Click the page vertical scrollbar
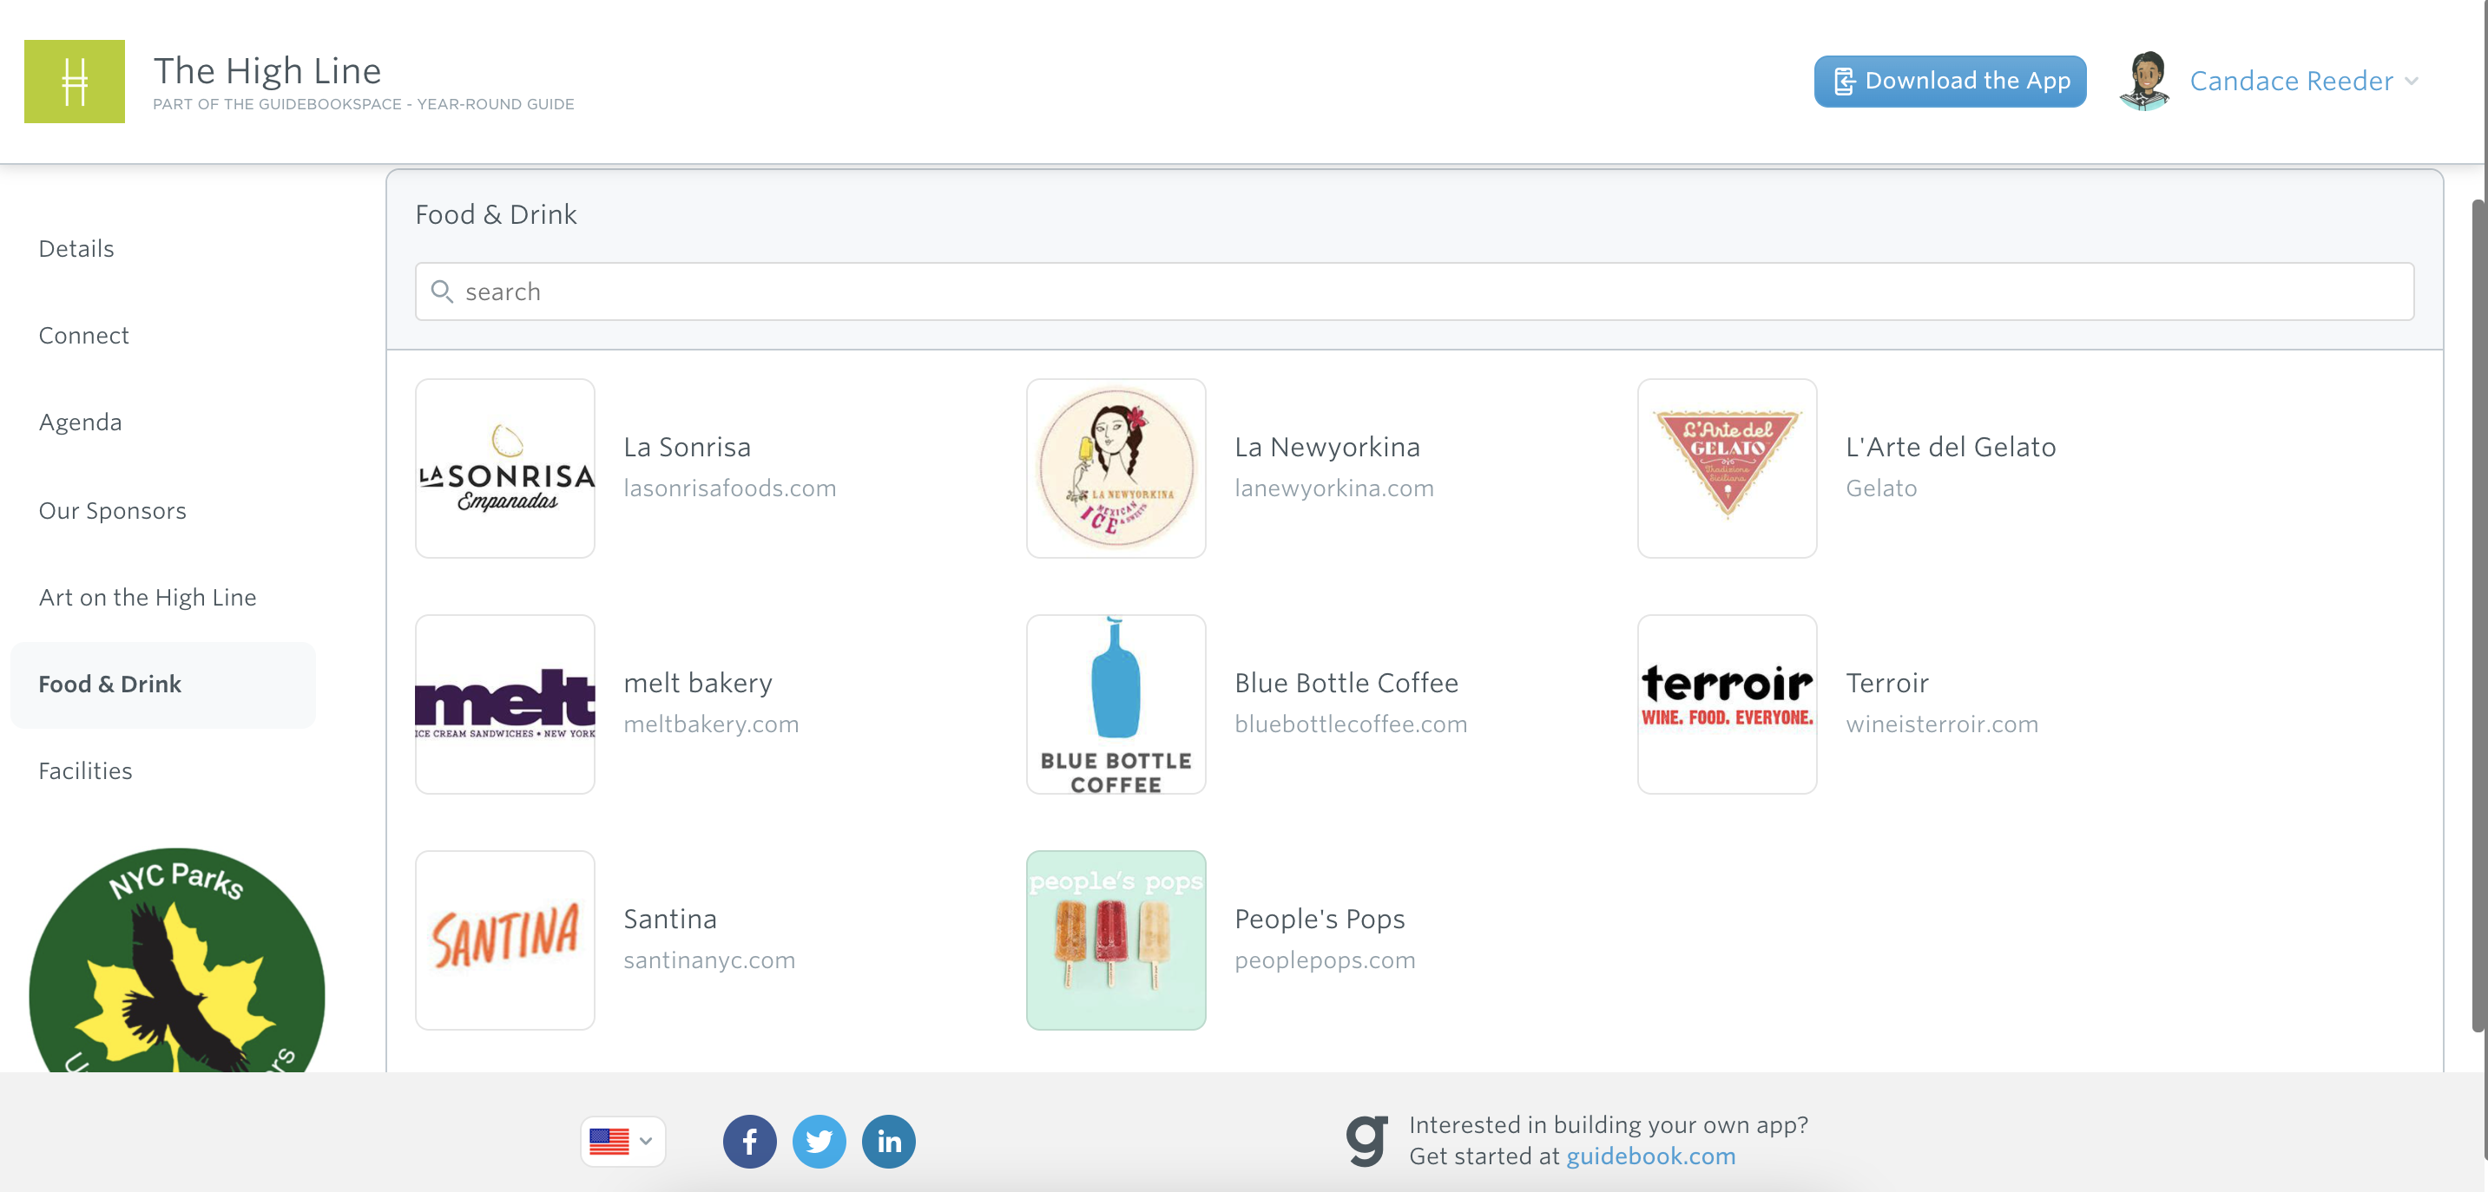The image size is (2488, 1192). 2479,615
